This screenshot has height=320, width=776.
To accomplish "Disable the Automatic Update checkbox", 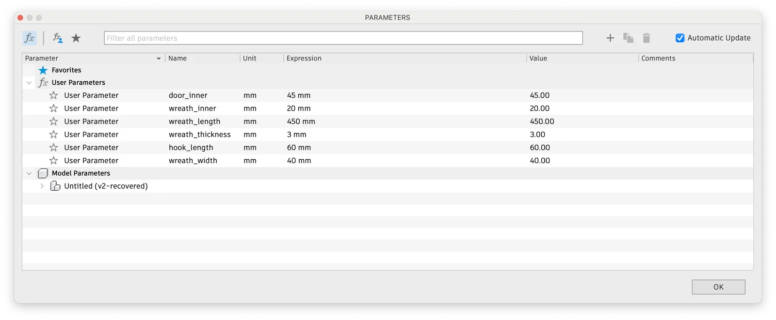I will (680, 38).
